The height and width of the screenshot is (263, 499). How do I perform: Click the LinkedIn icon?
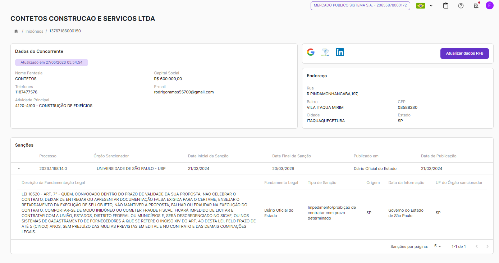(x=340, y=52)
